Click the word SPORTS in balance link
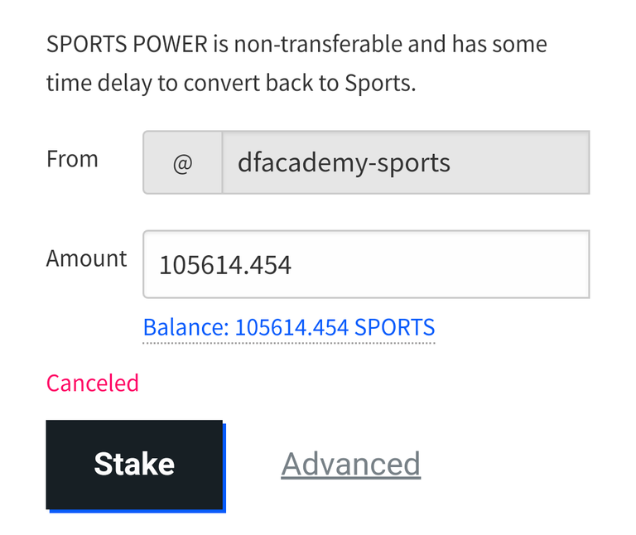The height and width of the screenshot is (535, 636). pos(395,327)
